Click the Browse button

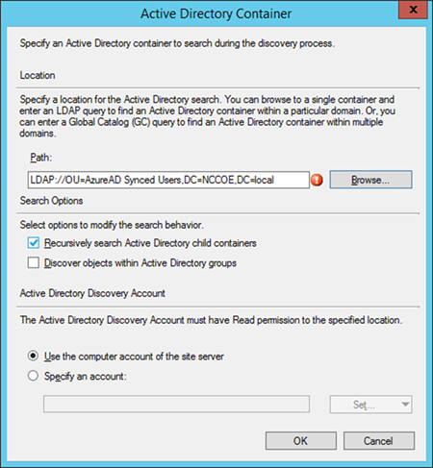(370, 180)
